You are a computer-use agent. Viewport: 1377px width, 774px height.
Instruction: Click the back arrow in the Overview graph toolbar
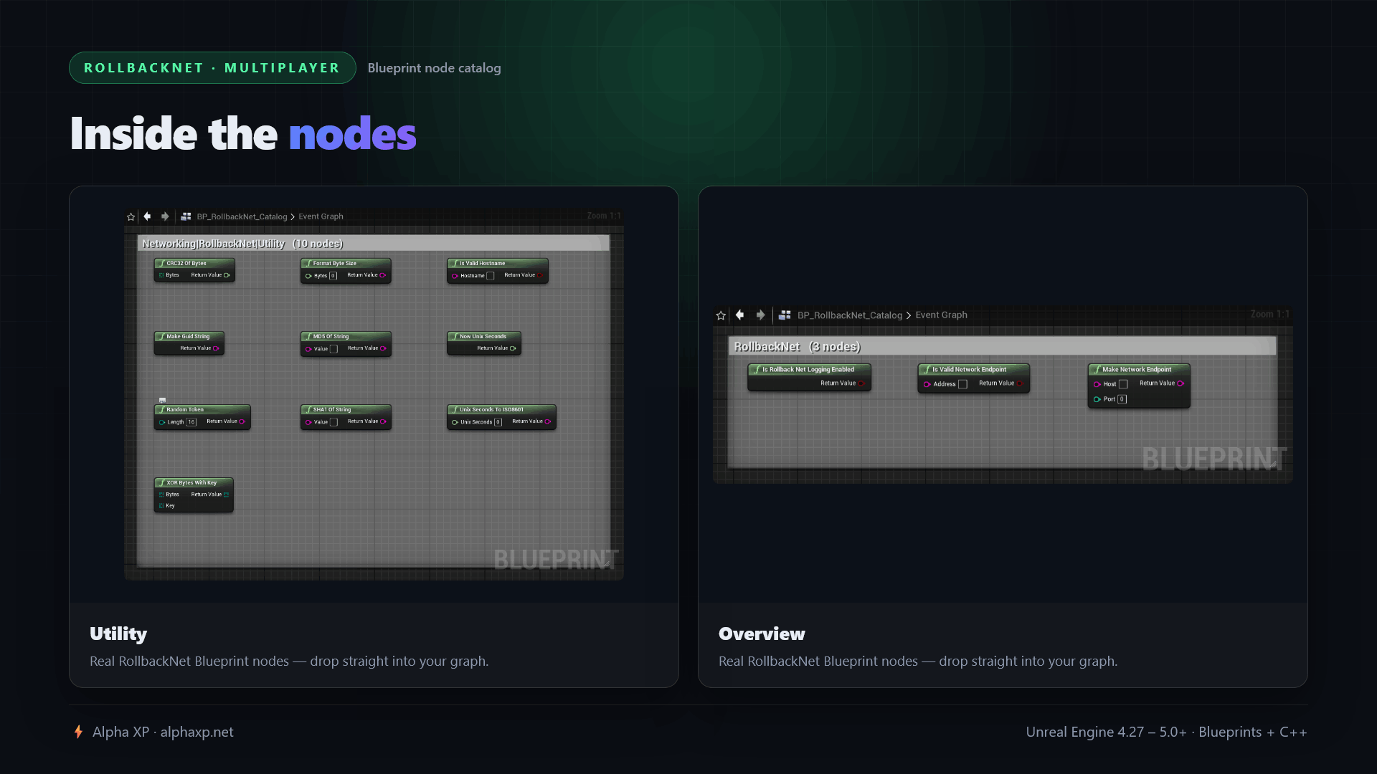pos(740,315)
